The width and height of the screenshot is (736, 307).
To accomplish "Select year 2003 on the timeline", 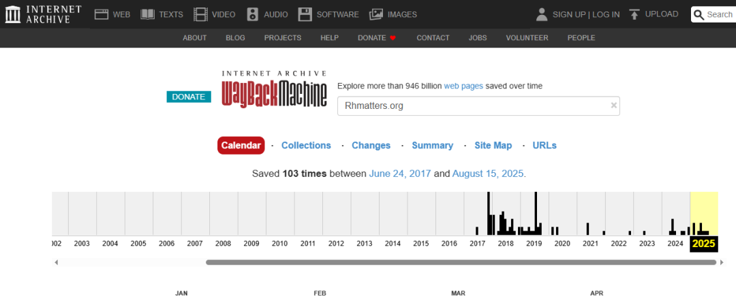I will pos(82,244).
